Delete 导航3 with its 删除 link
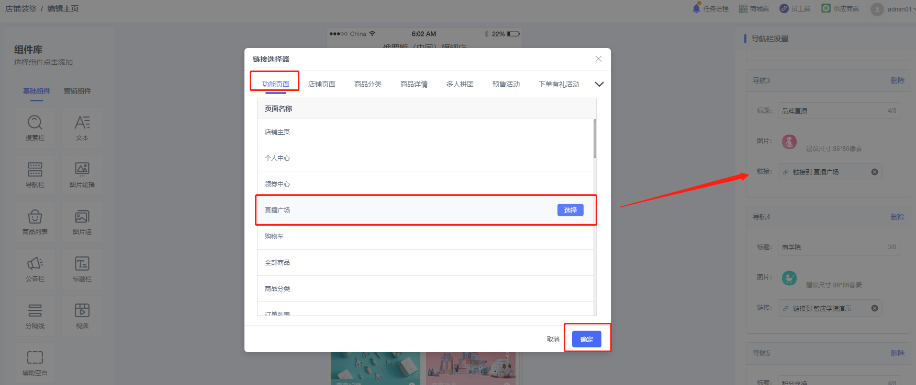The height and width of the screenshot is (385, 916). pyautogui.click(x=898, y=80)
